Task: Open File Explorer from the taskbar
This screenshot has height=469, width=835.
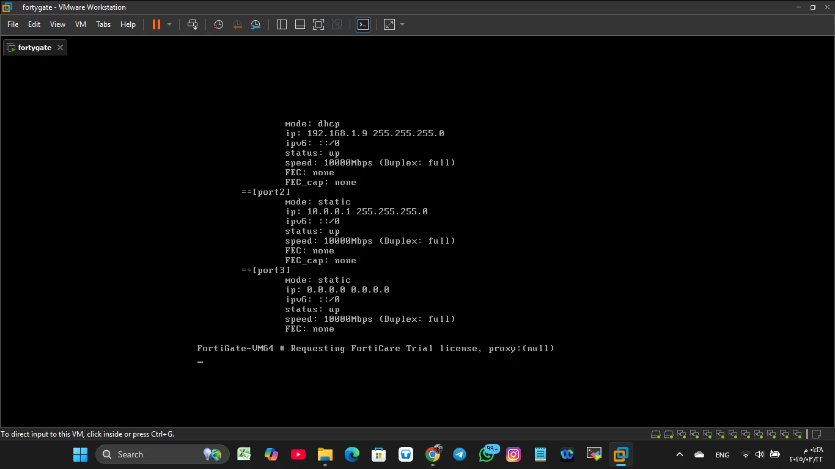Action: pos(325,454)
